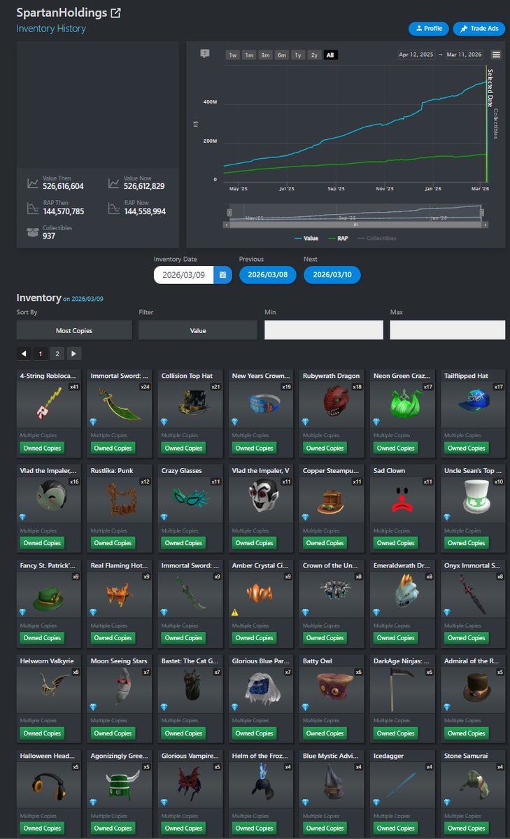The image size is (510, 839).
Task: Go to inventory page 2
Action: (57, 353)
